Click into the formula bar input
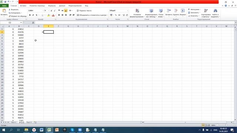The width and height of the screenshot is (237, 133). click(134, 23)
